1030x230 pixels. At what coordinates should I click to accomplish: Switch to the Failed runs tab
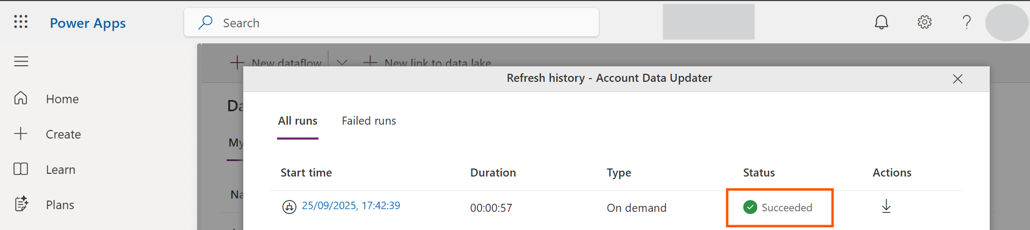click(368, 121)
